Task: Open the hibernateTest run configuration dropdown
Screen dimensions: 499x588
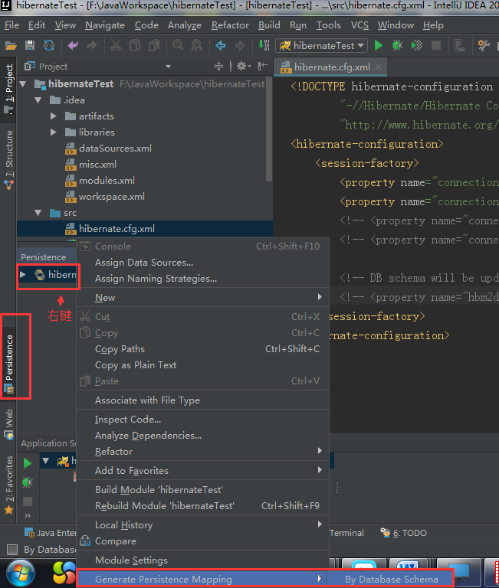Action: click(322, 45)
